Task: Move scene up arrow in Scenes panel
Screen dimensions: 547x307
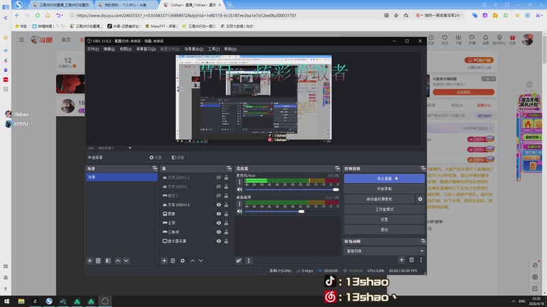Action: click(x=118, y=261)
